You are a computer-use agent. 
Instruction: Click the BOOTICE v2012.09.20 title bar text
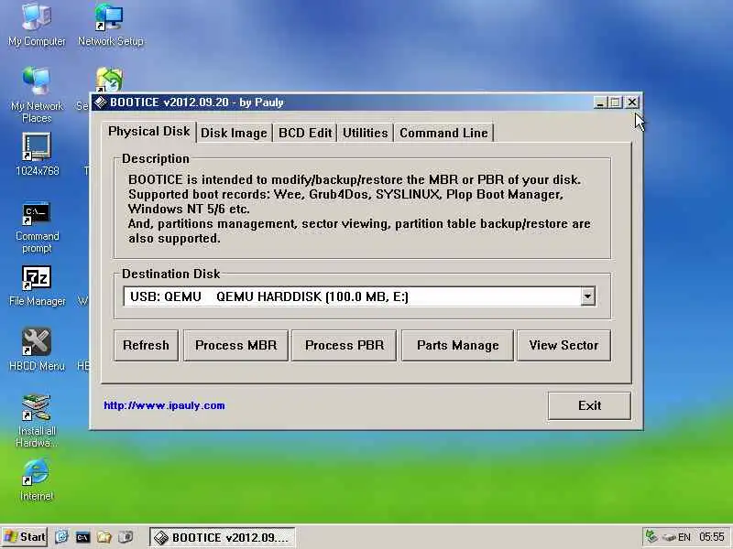click(197, 102)
